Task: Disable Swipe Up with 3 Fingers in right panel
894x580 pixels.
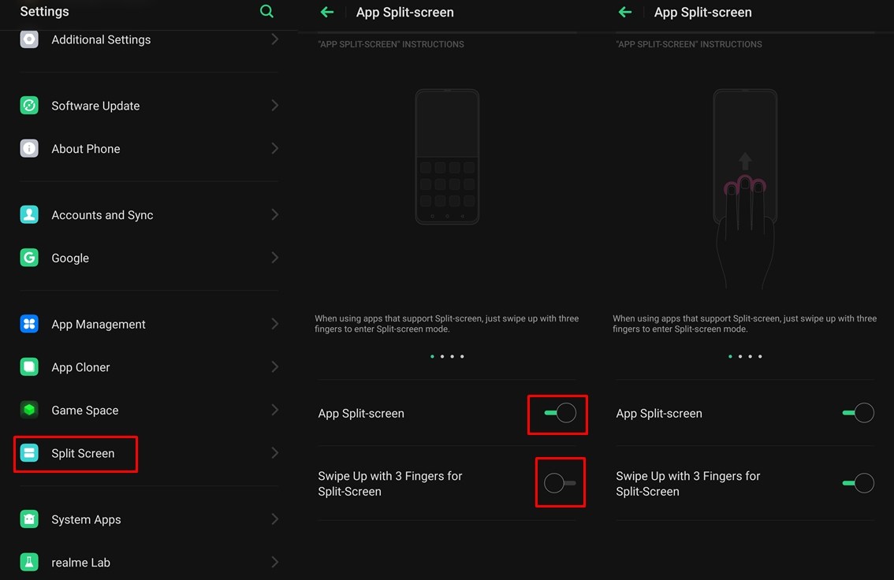Action: click(x=858, y=483)
